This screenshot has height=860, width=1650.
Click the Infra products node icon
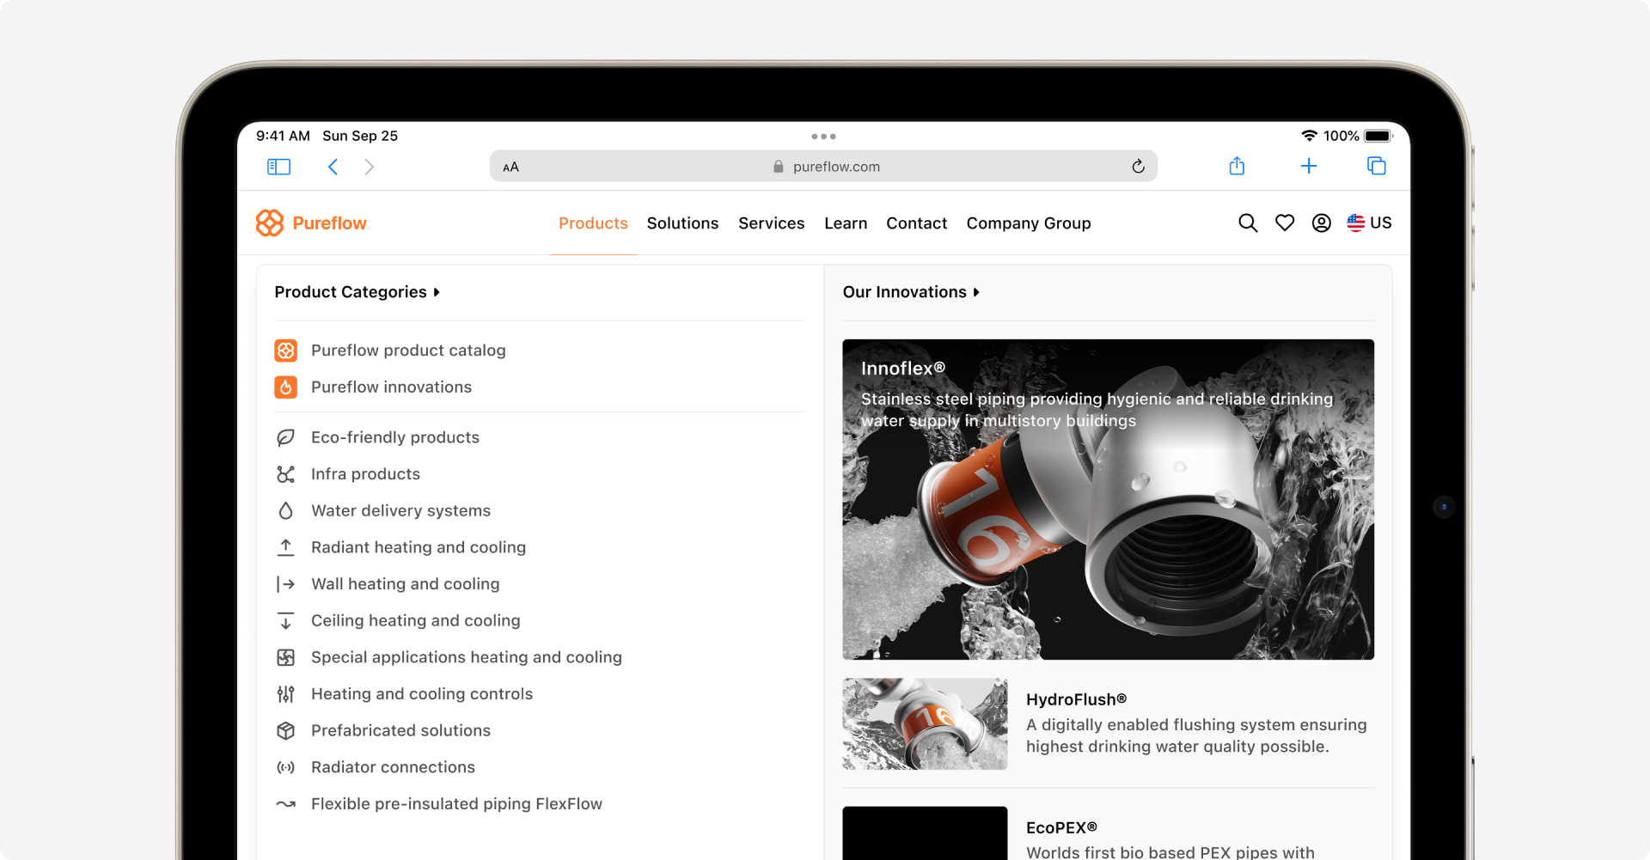point(286,474)
